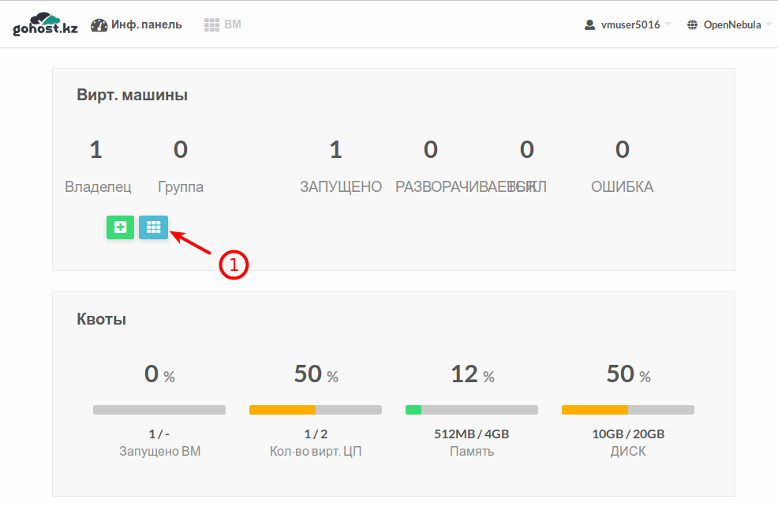This screenshot has height=507, width=778.
Task: Click the dashboard gauge icon
Action: 99,25
